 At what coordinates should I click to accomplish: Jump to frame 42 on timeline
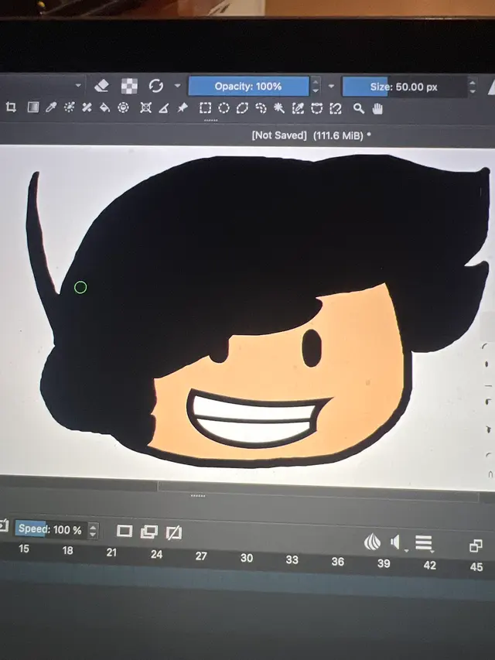pos(430,566)
